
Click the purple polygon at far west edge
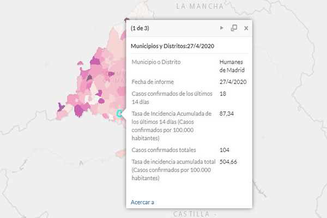point(60,107)
